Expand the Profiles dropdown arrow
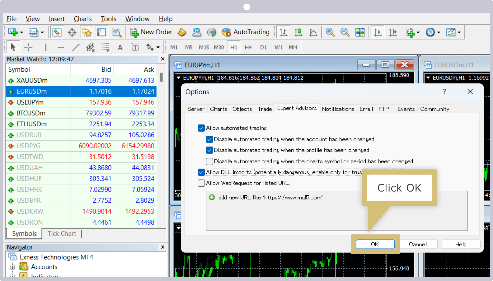Image resolution: width=493 pixels, height=281 pixels. [42, 33]
